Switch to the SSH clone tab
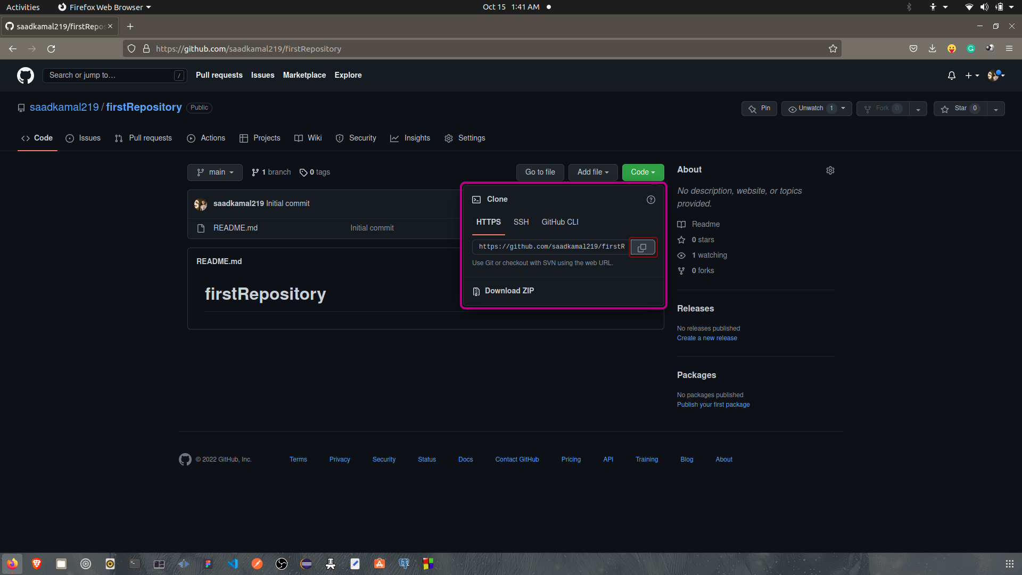1022x575 pixels. tap(521, 223)
